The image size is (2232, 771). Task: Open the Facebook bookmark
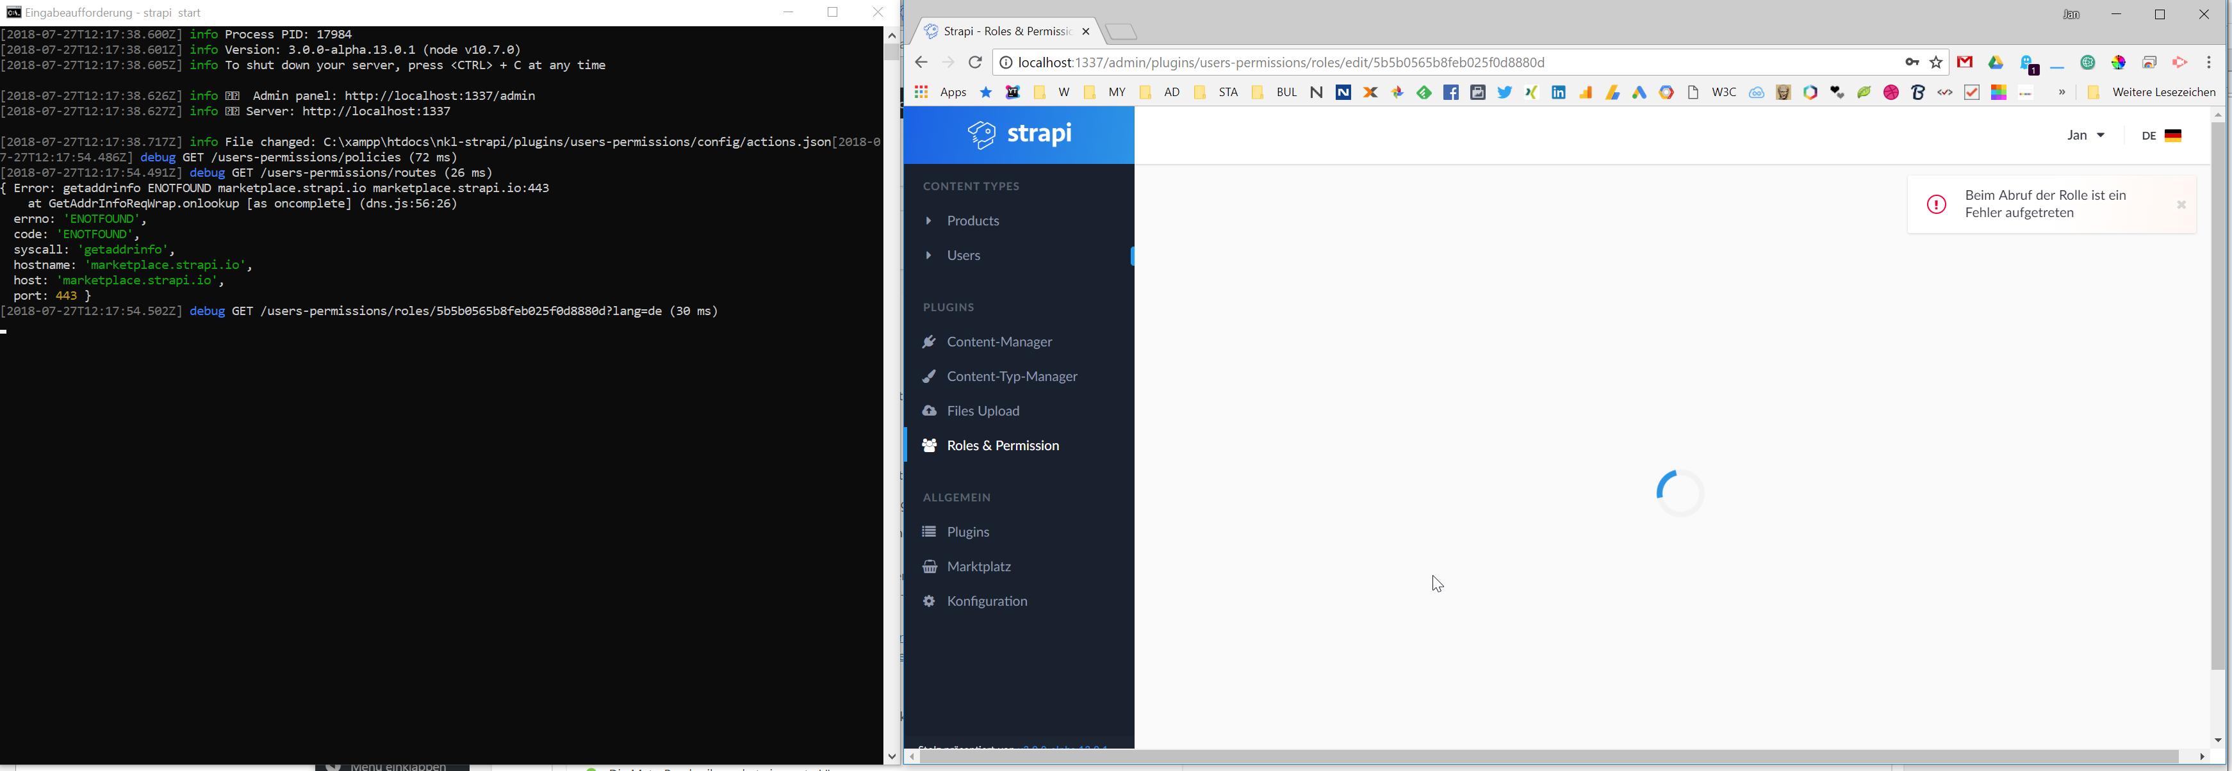pyautogui.click(x=1450, y=93)
